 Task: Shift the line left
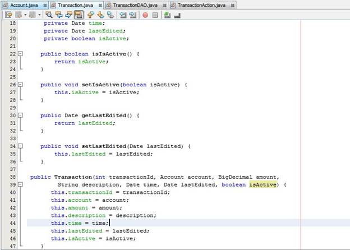tap(123, 15)
